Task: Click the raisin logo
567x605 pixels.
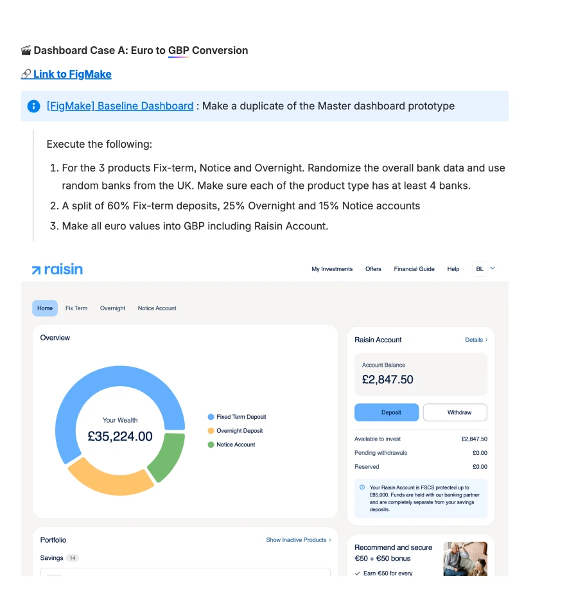Action: (x=57, y=269)
